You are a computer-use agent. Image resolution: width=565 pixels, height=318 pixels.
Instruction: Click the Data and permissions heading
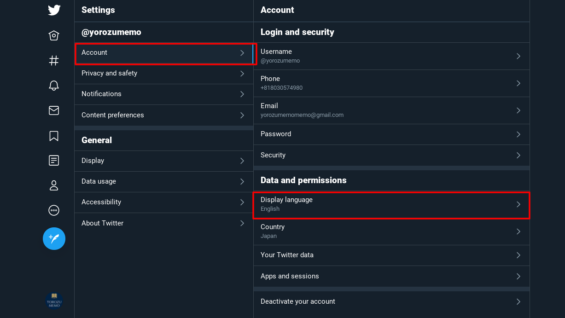tap(303, 180)
